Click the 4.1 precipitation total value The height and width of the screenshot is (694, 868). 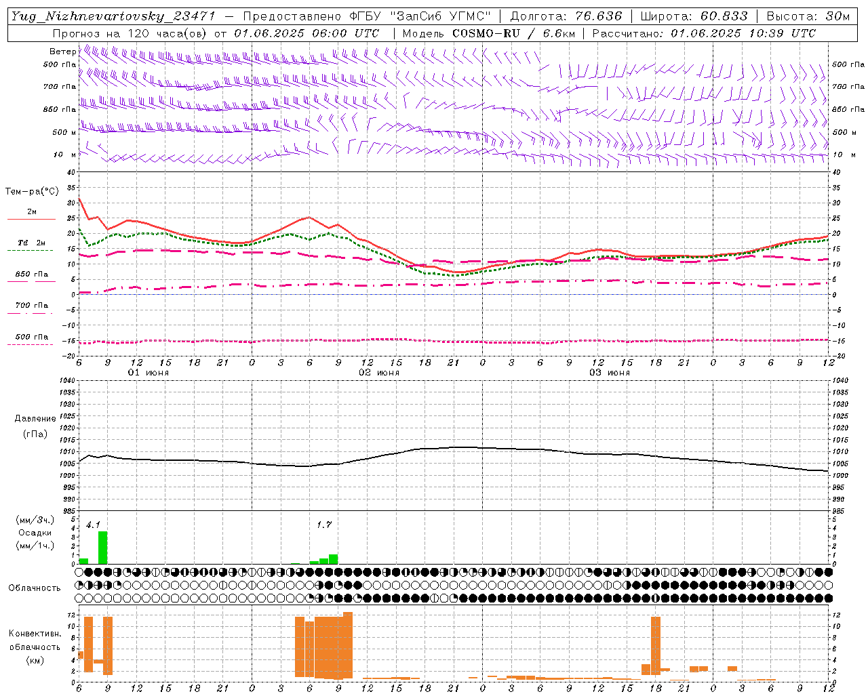[x=93, y=525]
